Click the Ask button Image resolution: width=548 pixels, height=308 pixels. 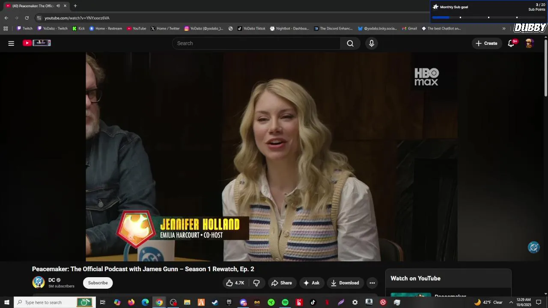(x=311, y=283)
